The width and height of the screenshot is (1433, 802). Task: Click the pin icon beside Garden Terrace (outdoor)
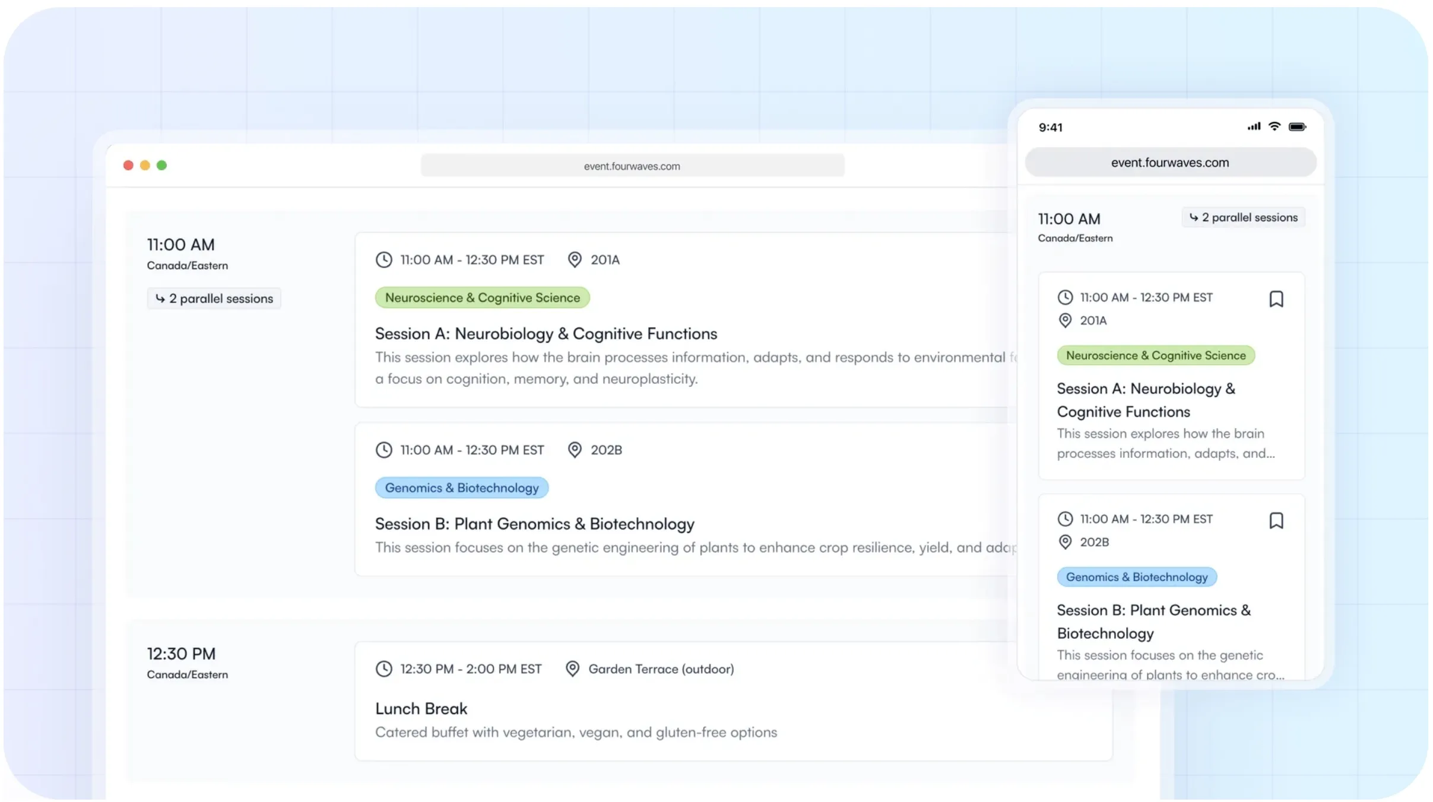572,669
